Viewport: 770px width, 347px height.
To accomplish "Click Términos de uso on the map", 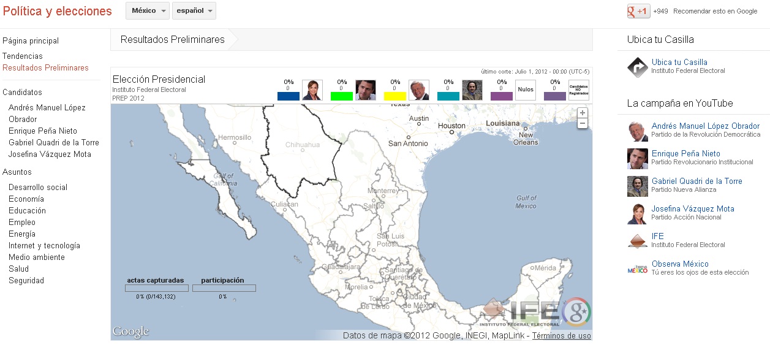I will pyautogui.click(x=561, y=336).
